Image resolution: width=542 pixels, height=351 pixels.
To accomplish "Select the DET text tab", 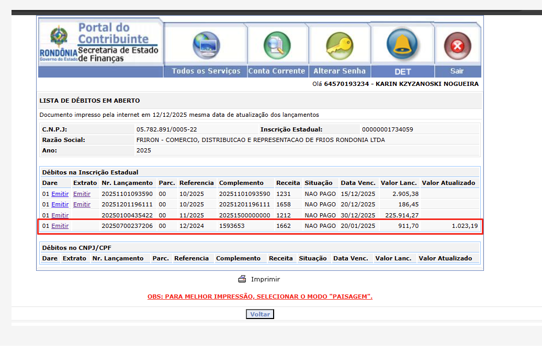I will click(x=402, y=72).
